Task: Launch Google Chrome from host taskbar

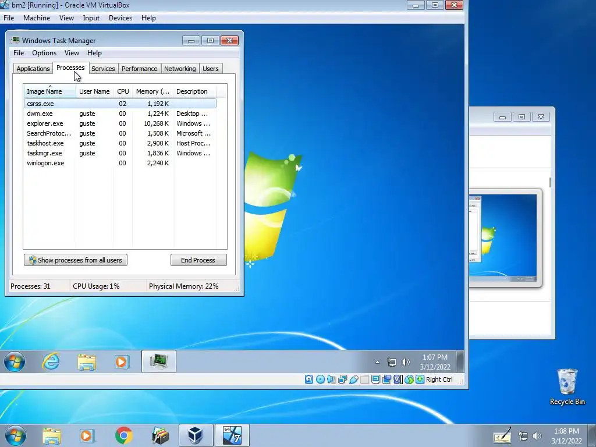Action: pyautogui.click(x=123, y=435)
